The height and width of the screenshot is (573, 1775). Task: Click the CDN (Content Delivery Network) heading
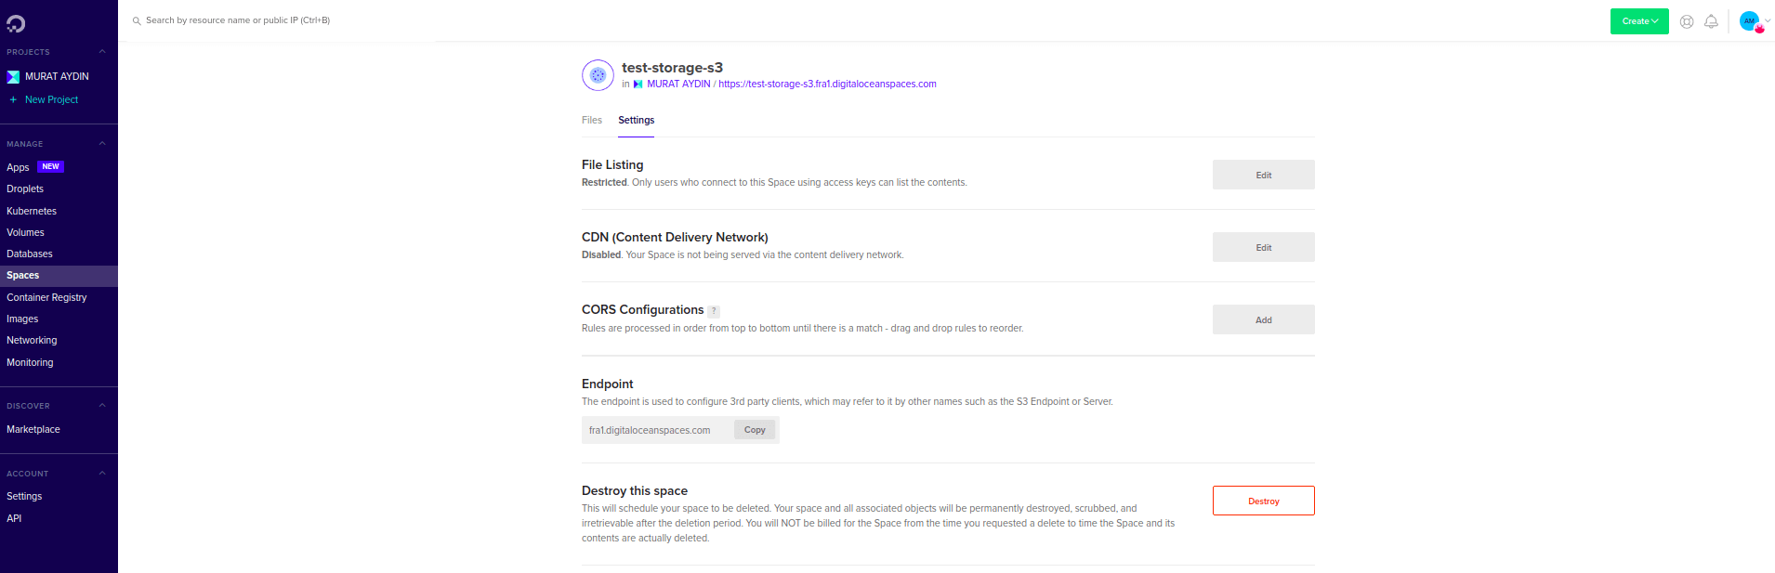[675, 238]
